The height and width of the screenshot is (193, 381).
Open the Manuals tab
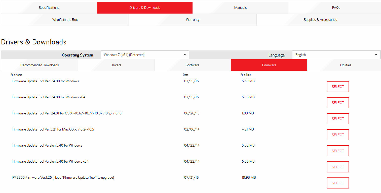(240, 8)
